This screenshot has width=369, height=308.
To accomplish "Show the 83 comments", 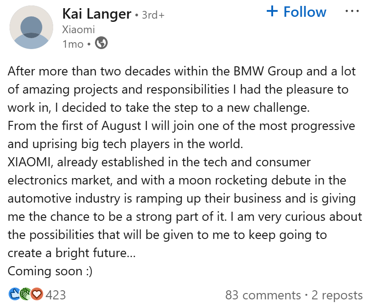I will click(x=263, y=295).
